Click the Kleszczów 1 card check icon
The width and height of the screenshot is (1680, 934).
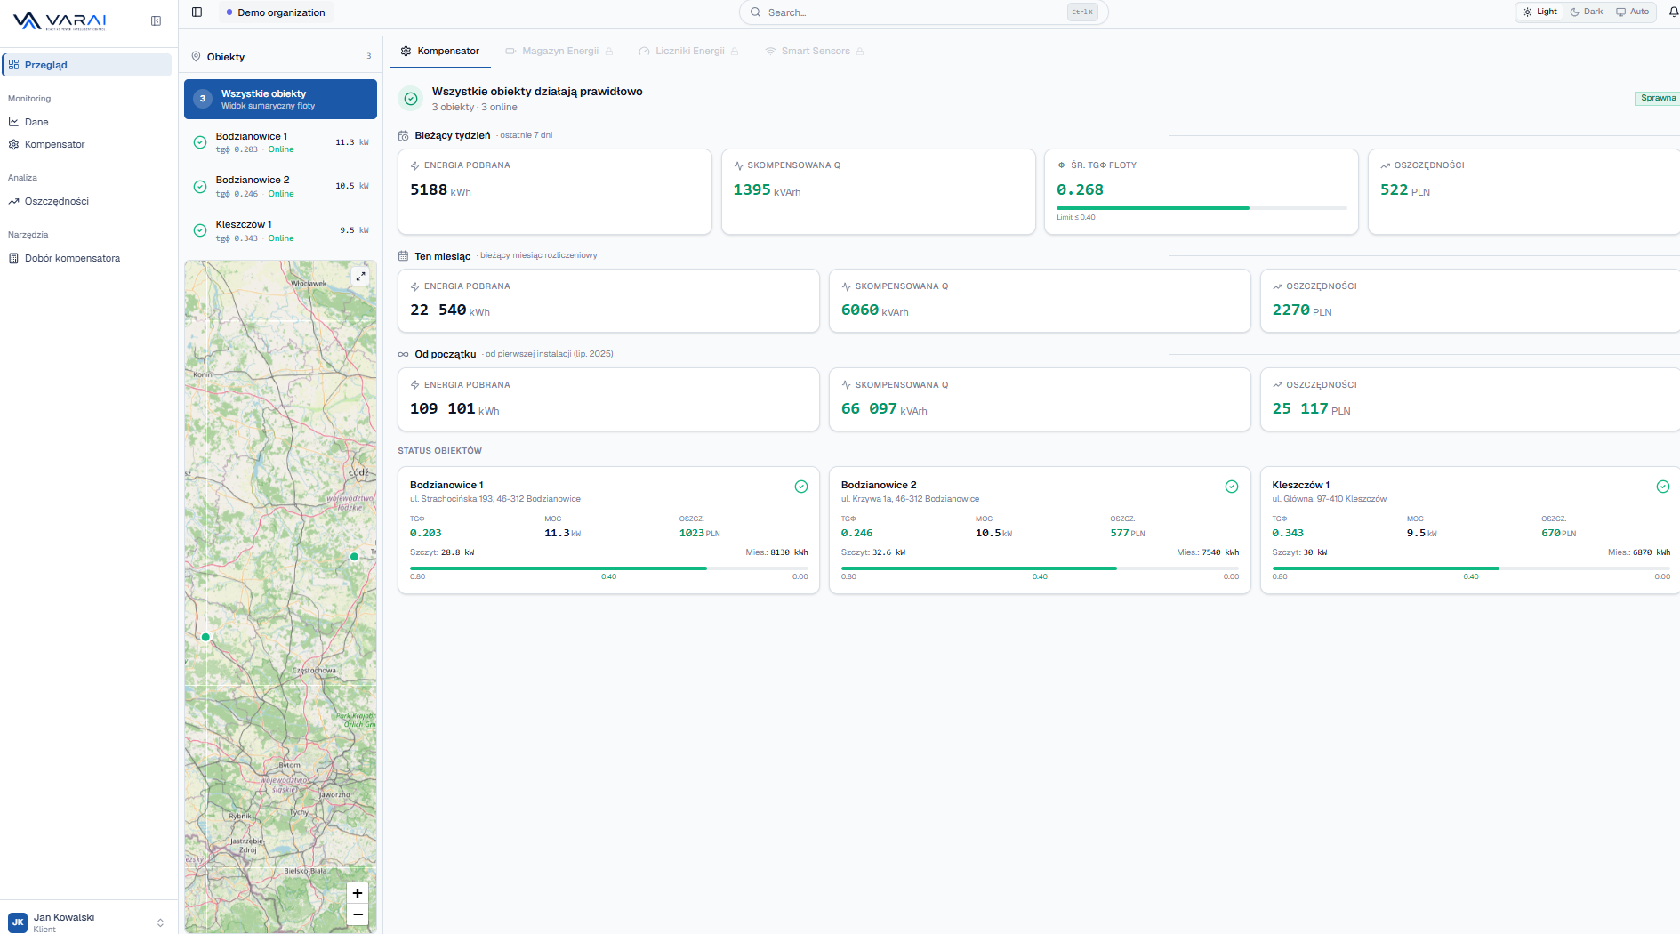(1663, 487)
